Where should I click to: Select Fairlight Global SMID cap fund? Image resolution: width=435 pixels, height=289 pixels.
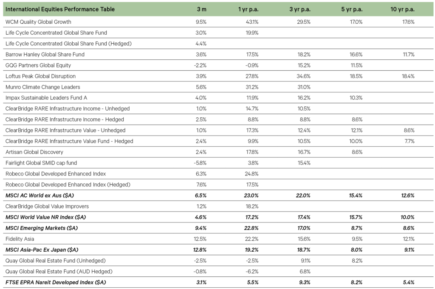(x=41, y=163)
